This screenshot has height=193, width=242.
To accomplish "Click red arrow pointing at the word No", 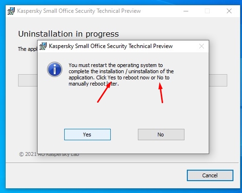I will (x=161, y=93).
